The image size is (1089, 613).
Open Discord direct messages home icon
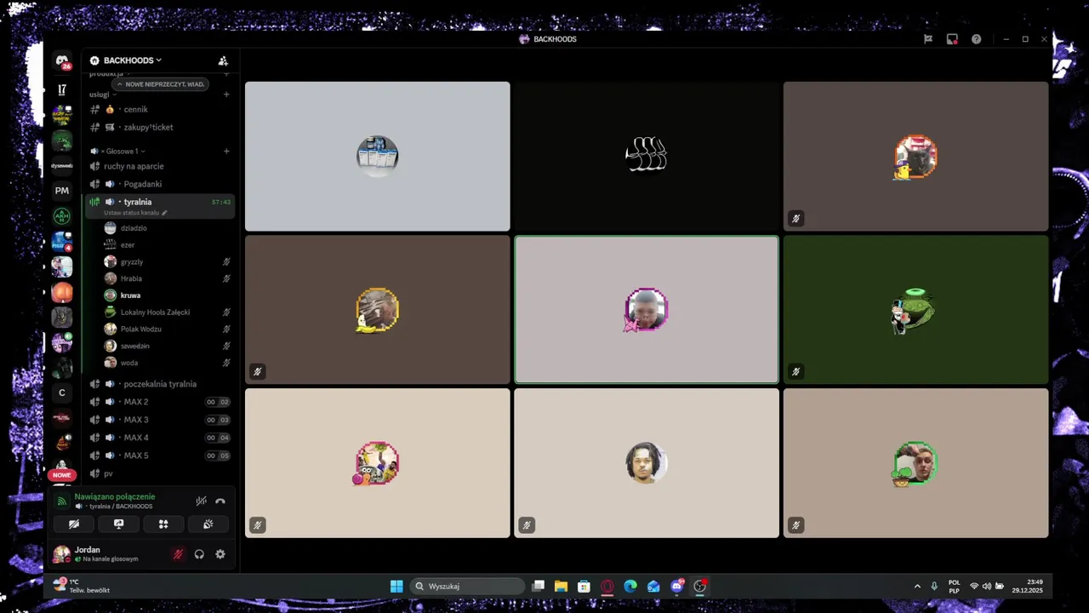(62, 61)
